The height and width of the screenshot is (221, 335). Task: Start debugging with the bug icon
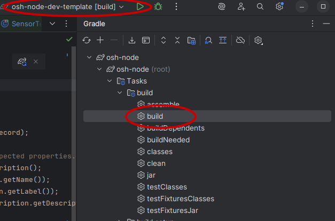158,6
